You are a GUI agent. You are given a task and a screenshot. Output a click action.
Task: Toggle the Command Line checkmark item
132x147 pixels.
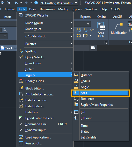pos(45,124)
